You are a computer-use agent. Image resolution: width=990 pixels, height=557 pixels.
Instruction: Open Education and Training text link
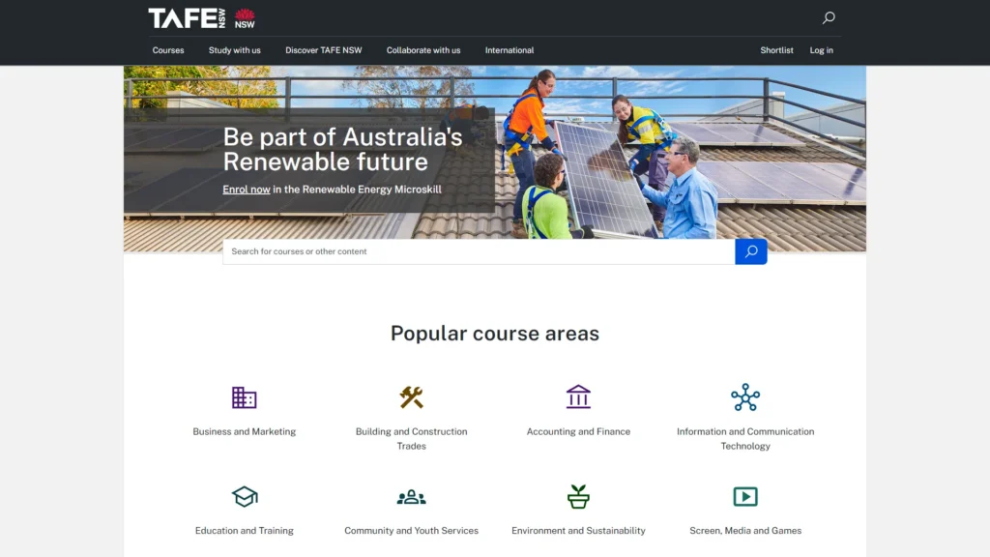click(x=245, y=531)
